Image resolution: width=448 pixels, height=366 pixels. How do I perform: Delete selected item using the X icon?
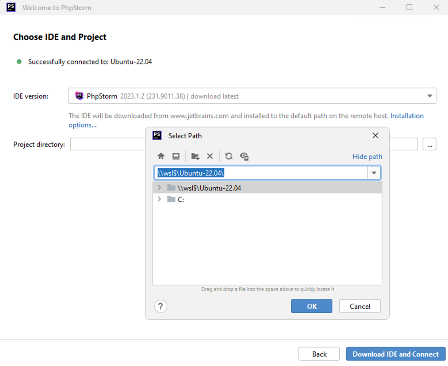210,156
